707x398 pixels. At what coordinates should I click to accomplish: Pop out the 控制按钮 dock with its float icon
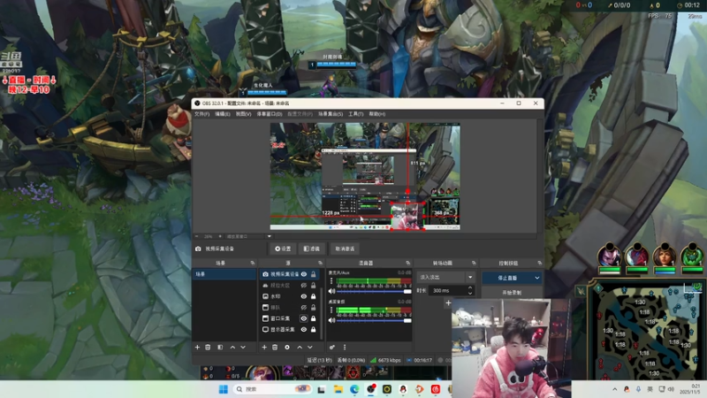(540, 263)
